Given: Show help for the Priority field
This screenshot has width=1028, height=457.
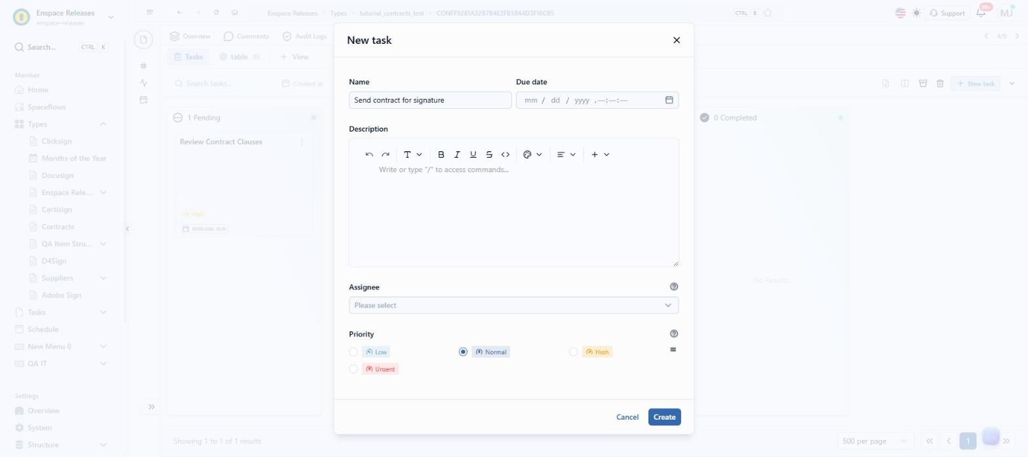Looking at the screenshot, I should (x=674, y=334).
